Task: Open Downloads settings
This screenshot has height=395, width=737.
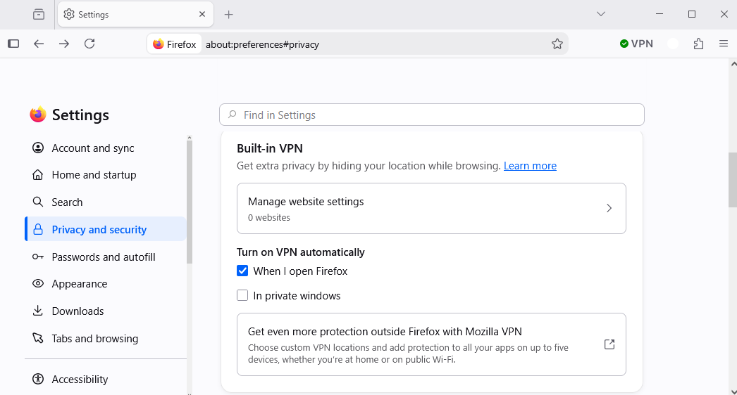Action: 106,311
